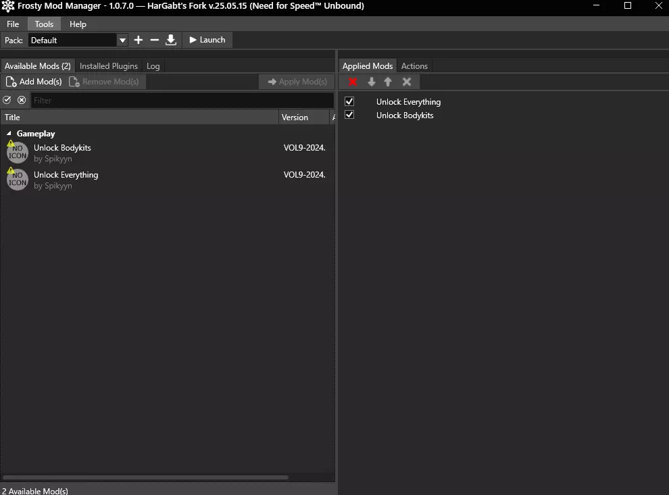Click the red X remove applied mod icon
Image resolution: width=669 pixels, height=495 pixels.
pos(353,82)
